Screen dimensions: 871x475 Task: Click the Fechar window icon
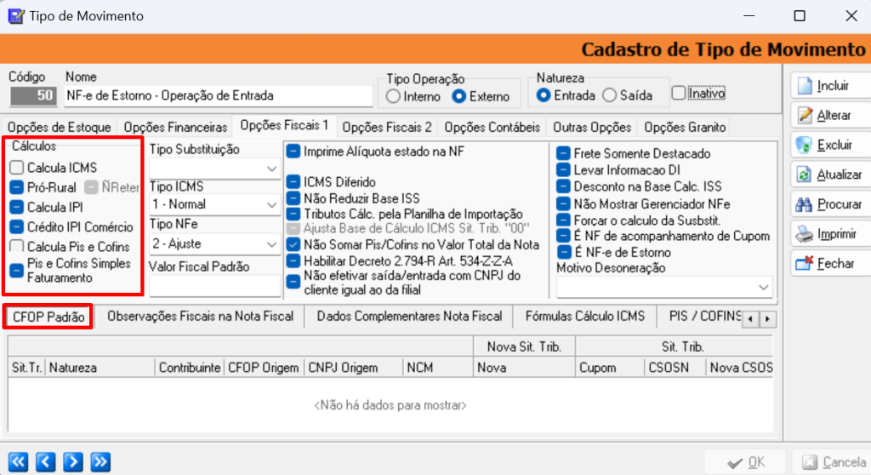(804, 263)
